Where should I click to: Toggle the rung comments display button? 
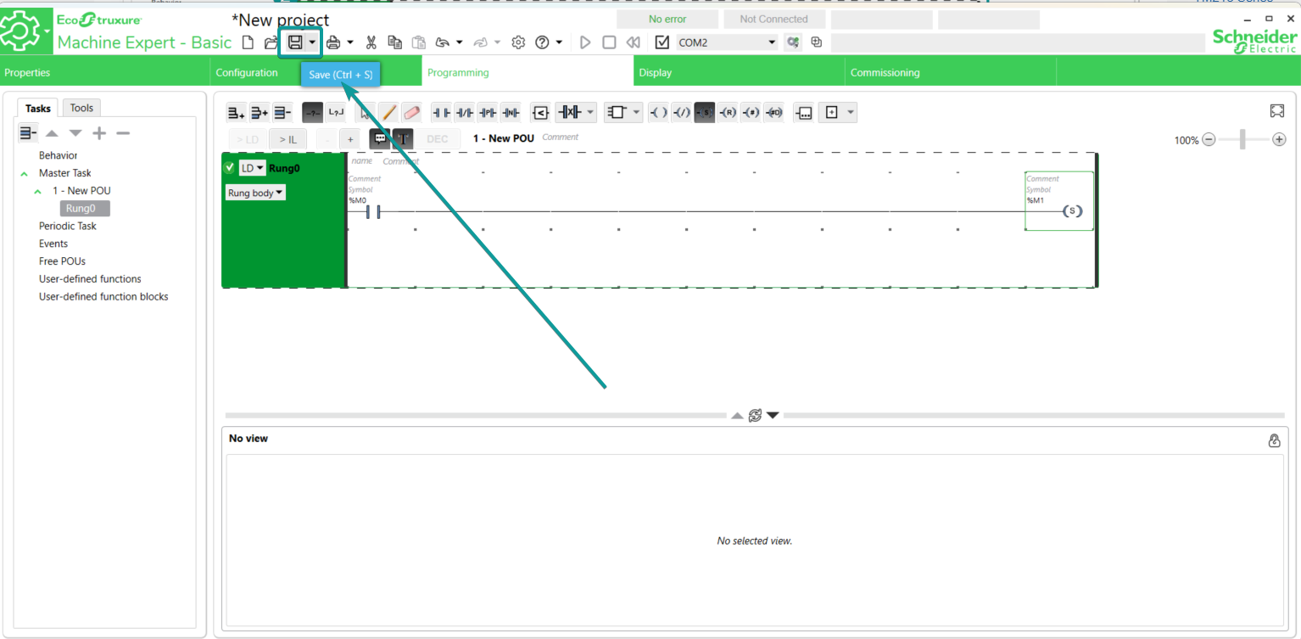click(379, 139)
